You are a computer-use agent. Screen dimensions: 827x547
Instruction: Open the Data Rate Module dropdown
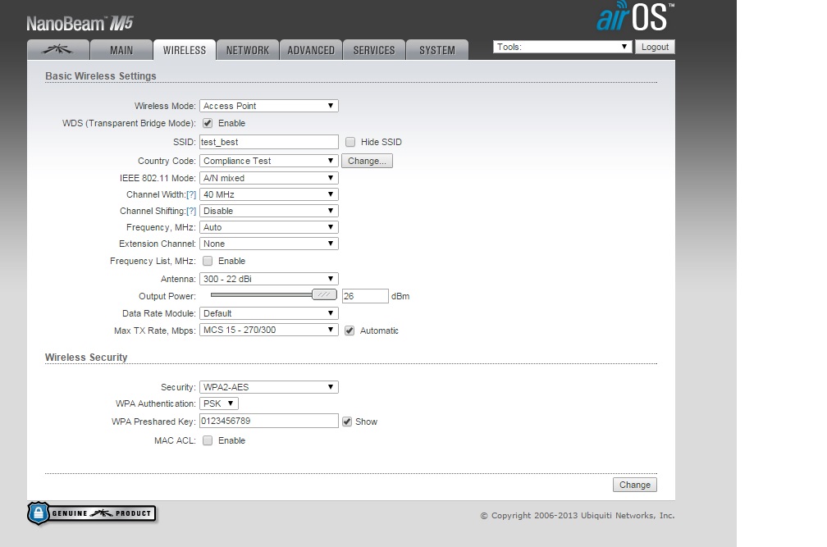pos(269,313)
